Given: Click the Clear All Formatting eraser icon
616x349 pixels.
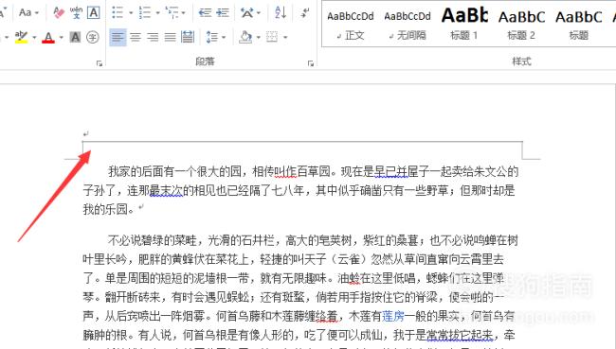Looking at the screenshot, I should (x=59, y=13).
